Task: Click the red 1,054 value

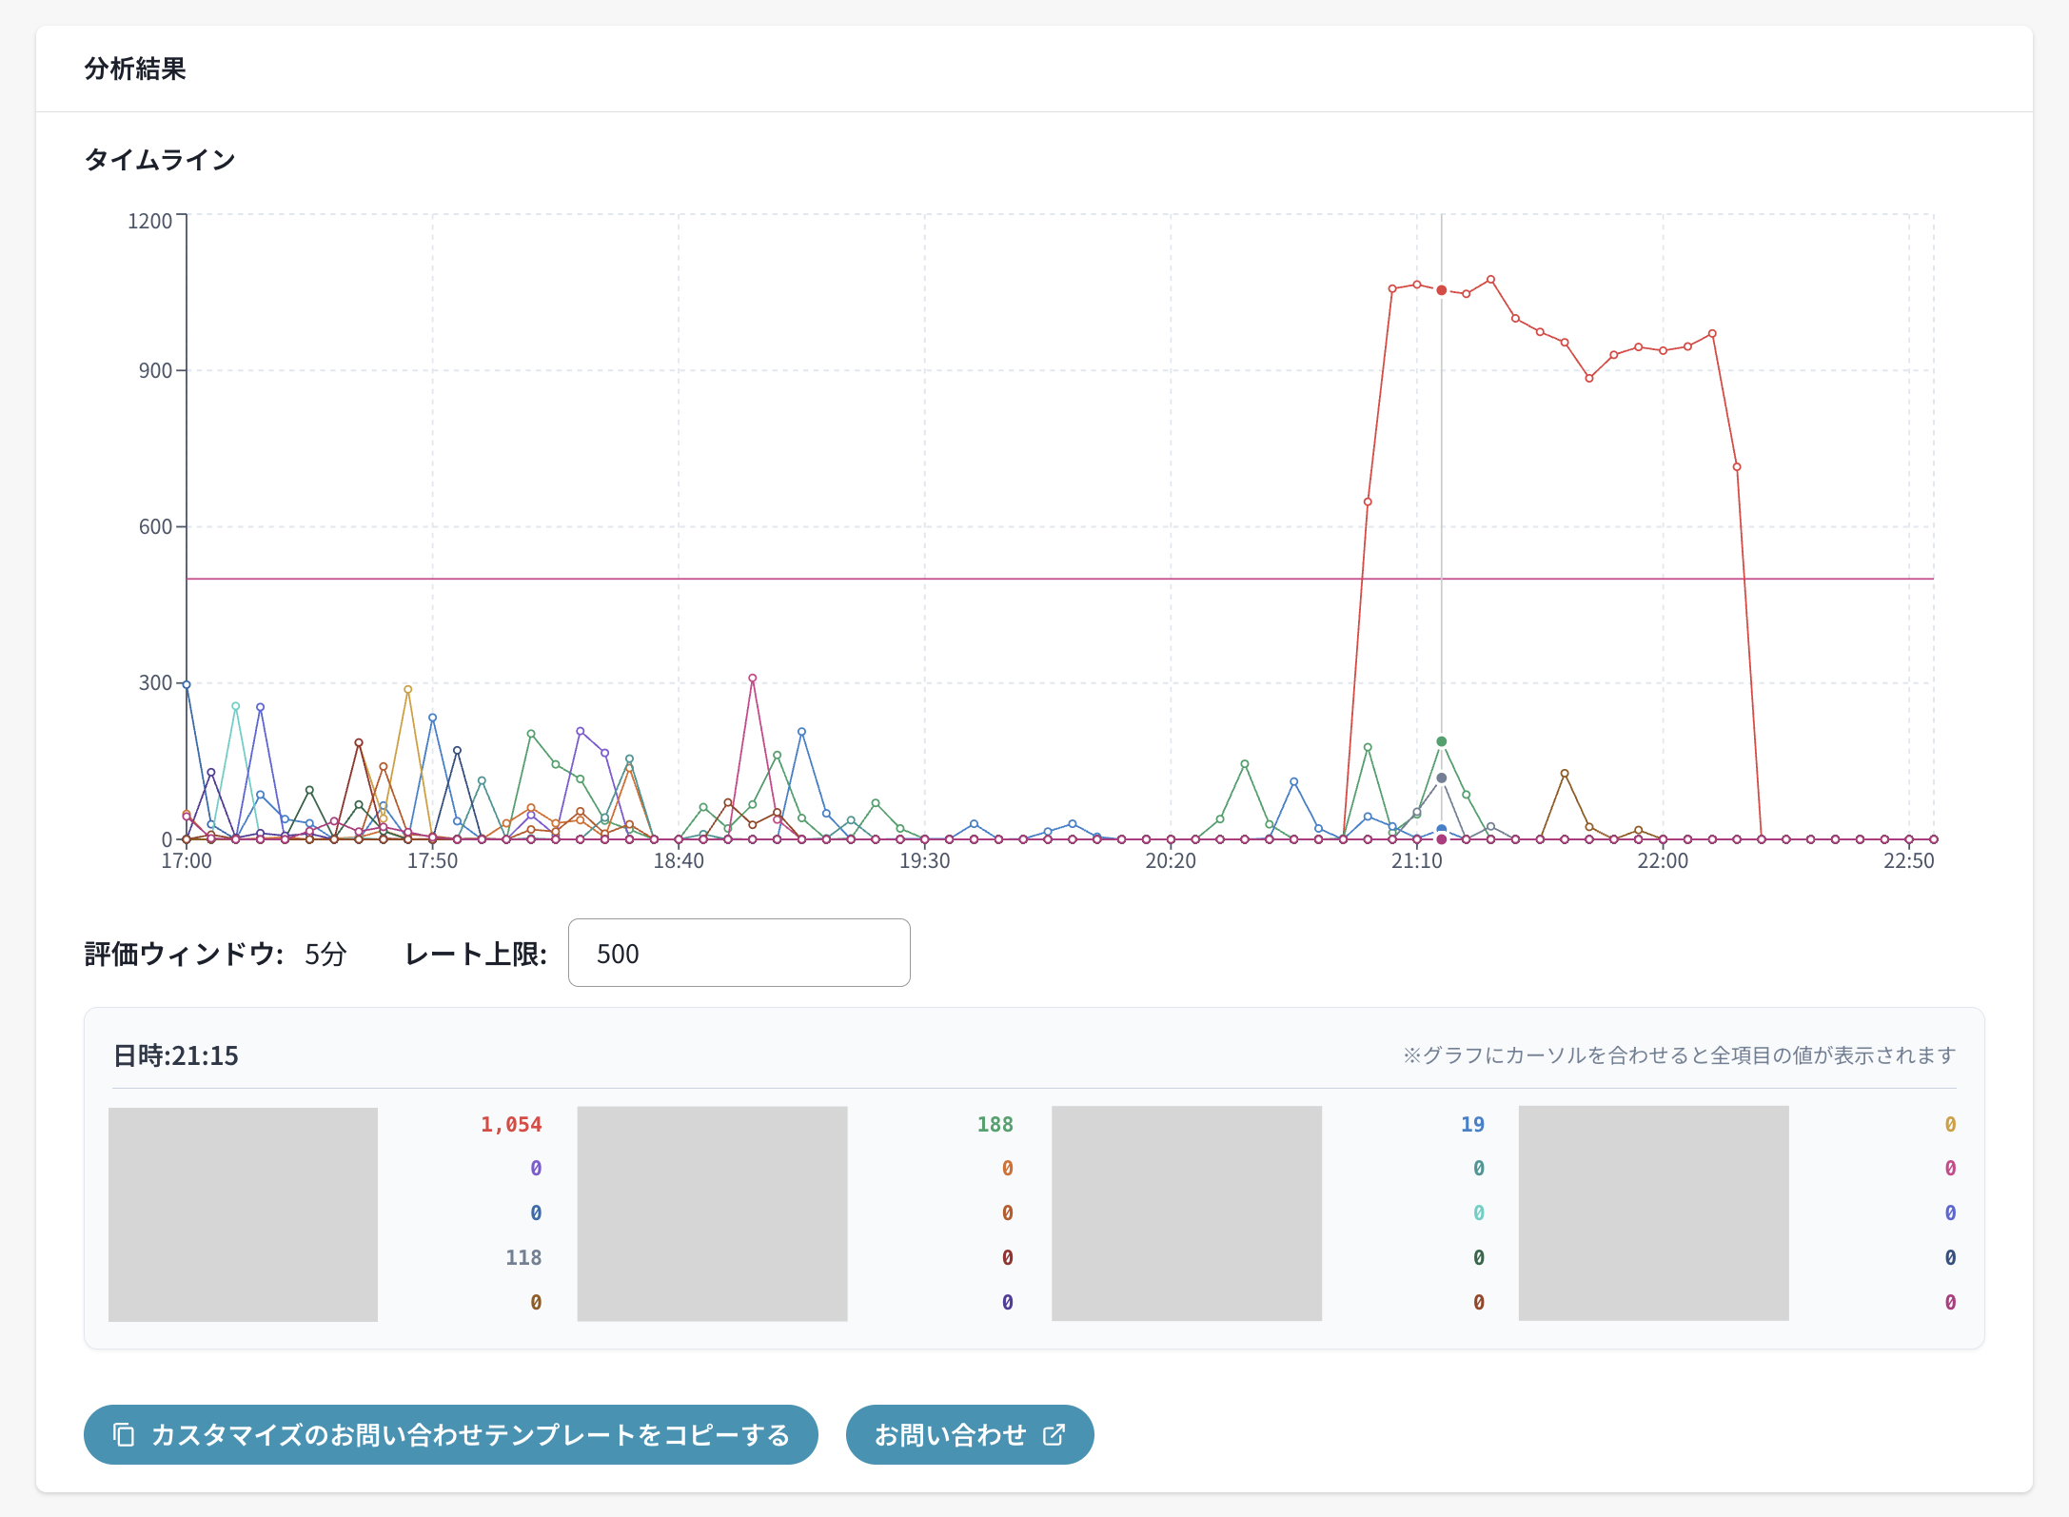Action: [x=510, y=1124]
